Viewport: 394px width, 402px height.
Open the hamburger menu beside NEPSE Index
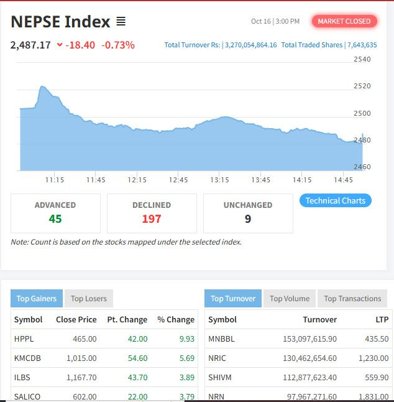point(121,22)
